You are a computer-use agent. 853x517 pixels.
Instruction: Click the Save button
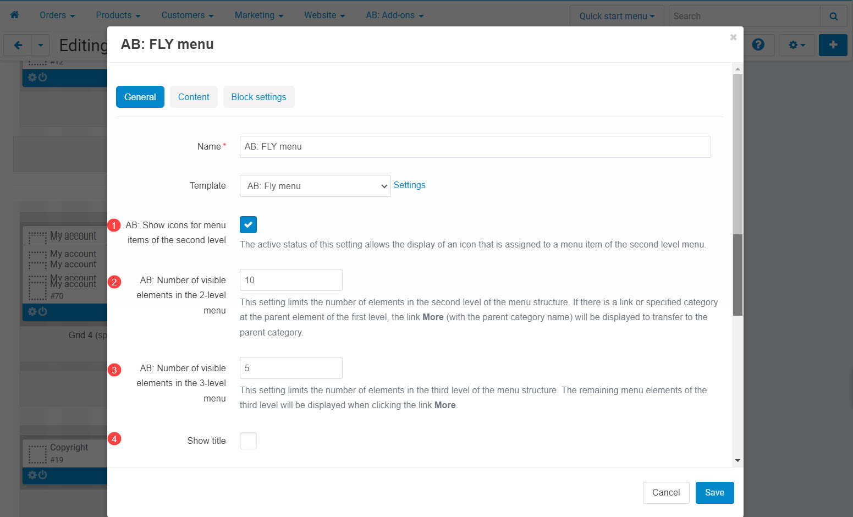pyautogui.click(x=714, y=492)
